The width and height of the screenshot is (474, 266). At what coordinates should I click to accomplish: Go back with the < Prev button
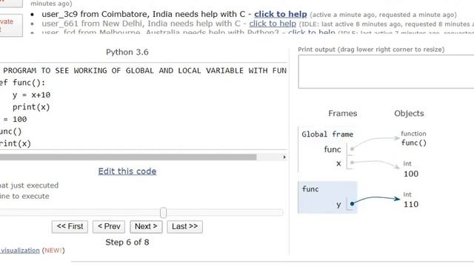(x=109, y=227)
